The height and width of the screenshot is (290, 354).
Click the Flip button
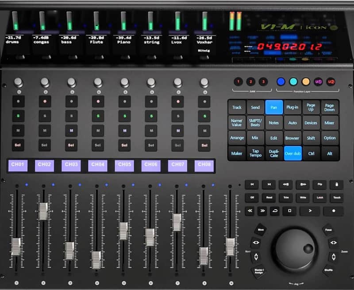(x=319, y=184)
